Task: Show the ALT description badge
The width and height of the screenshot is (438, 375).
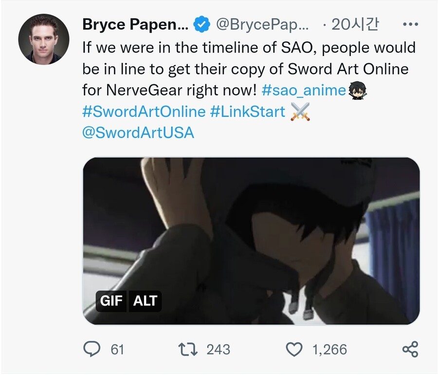Action: click(145, 301)
